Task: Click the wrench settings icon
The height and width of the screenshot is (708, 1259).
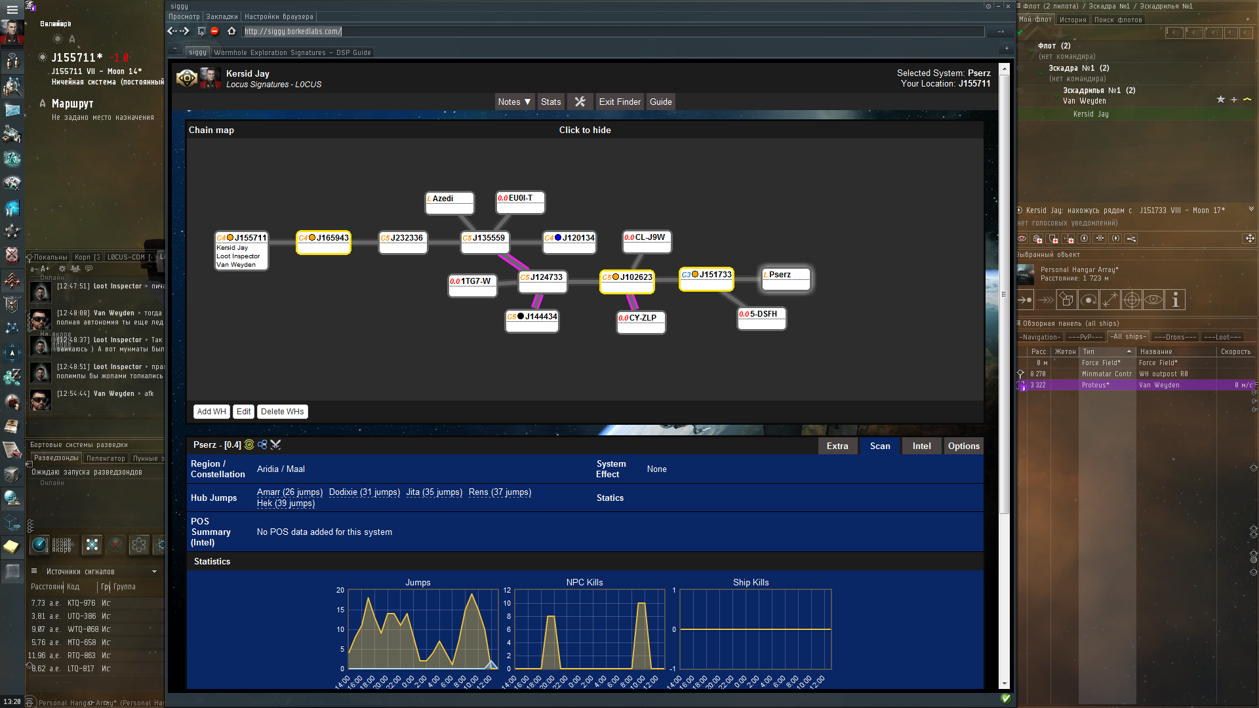Action: [580, 102]
